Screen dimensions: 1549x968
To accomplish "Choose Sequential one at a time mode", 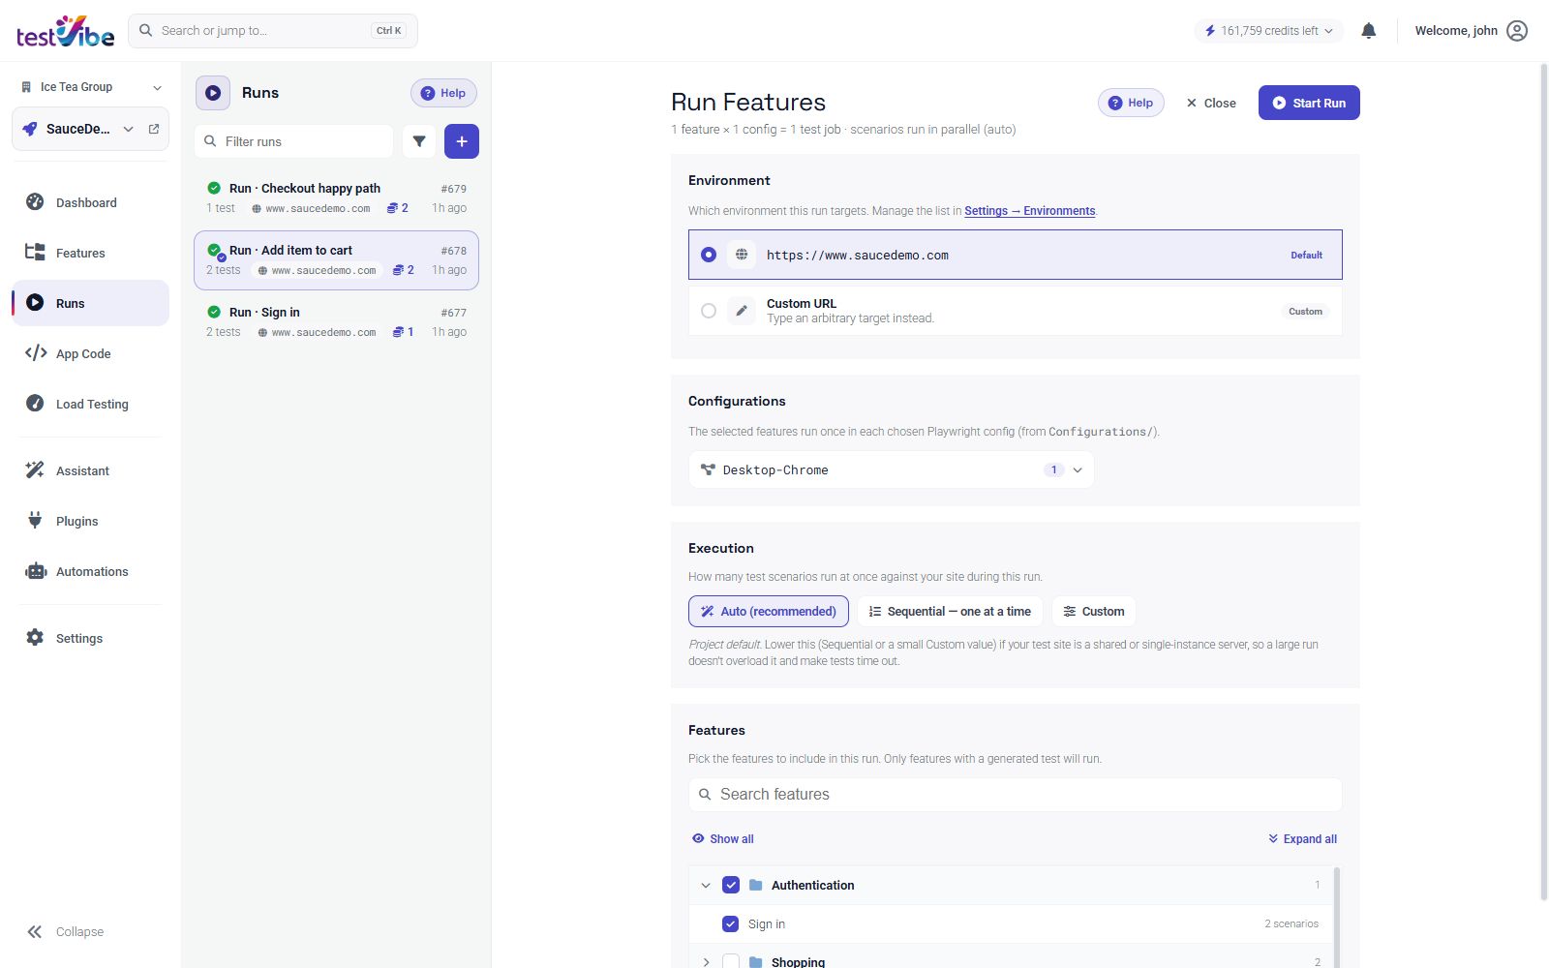I will [950, 611].
